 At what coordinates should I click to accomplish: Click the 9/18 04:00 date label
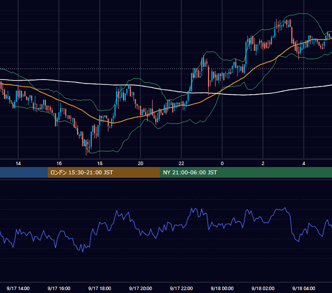[304, 288]
